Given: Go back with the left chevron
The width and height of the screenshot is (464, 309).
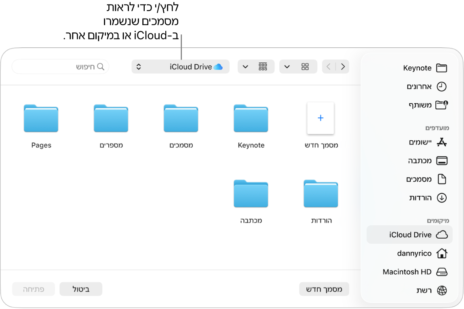Looking at the screenshot, I should [329, 67].
